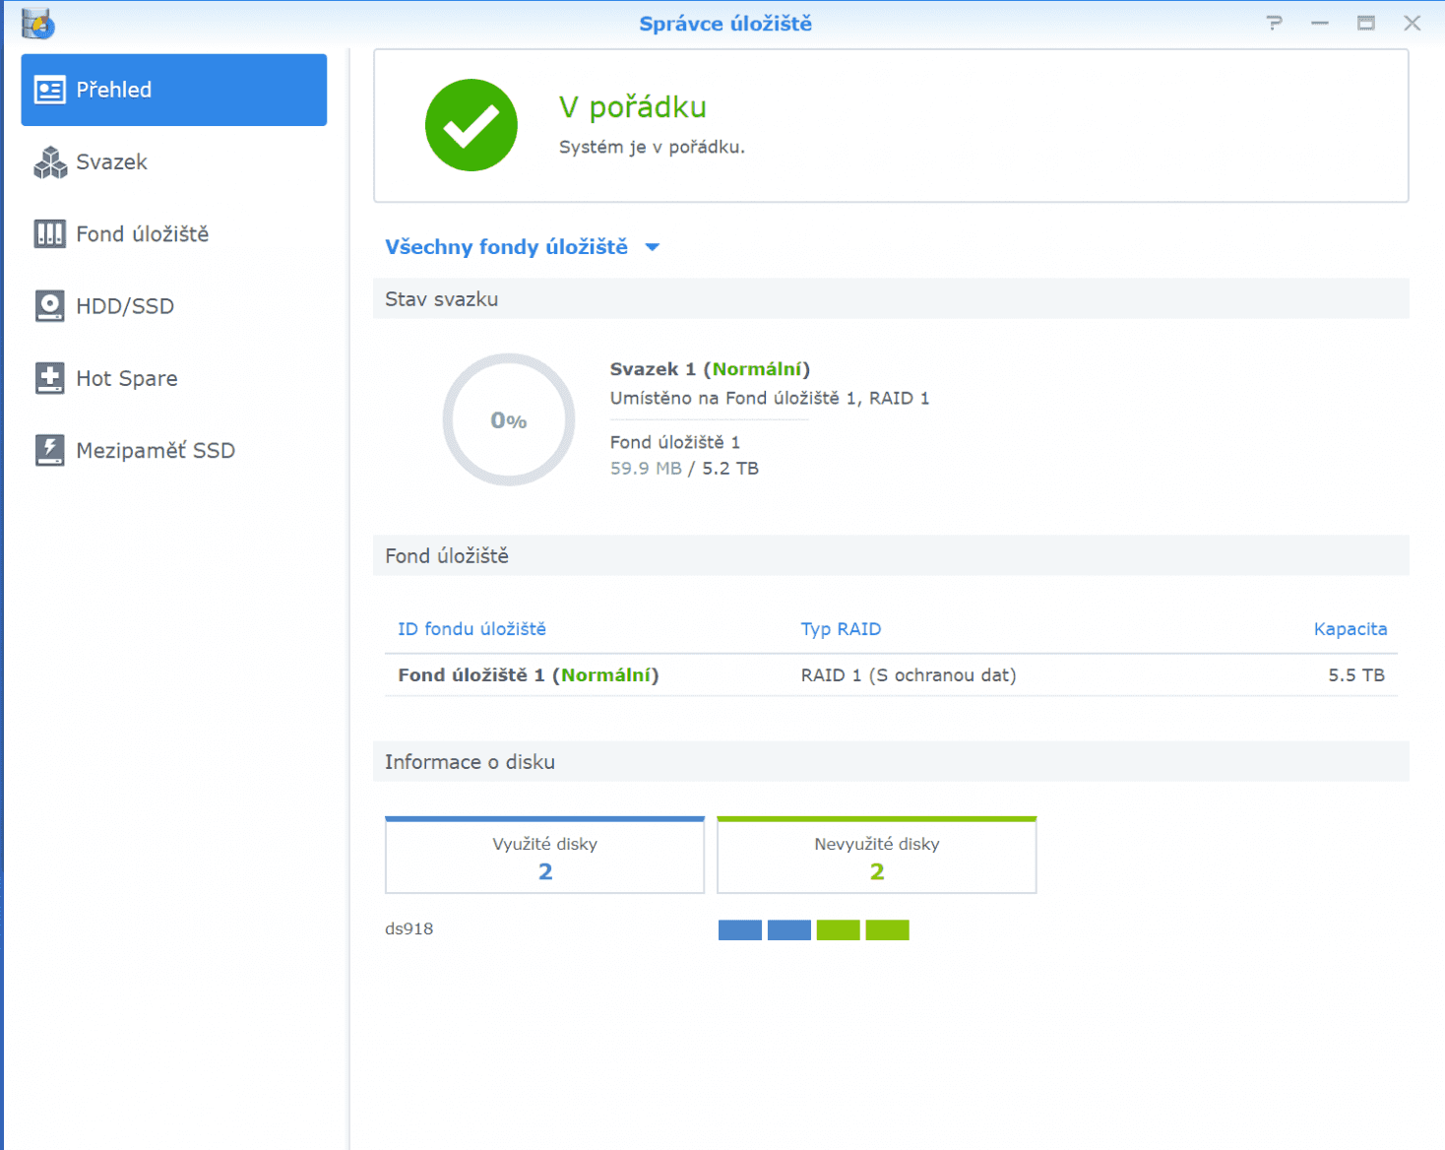
Task: Click the Přehled sidebar icon
Action: coord(49,90)
